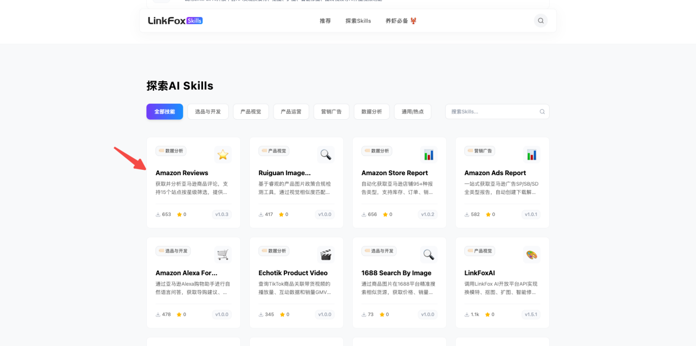
Task: Click download icon beside 417 on Ruiguan card
Action: pos(261,215)
